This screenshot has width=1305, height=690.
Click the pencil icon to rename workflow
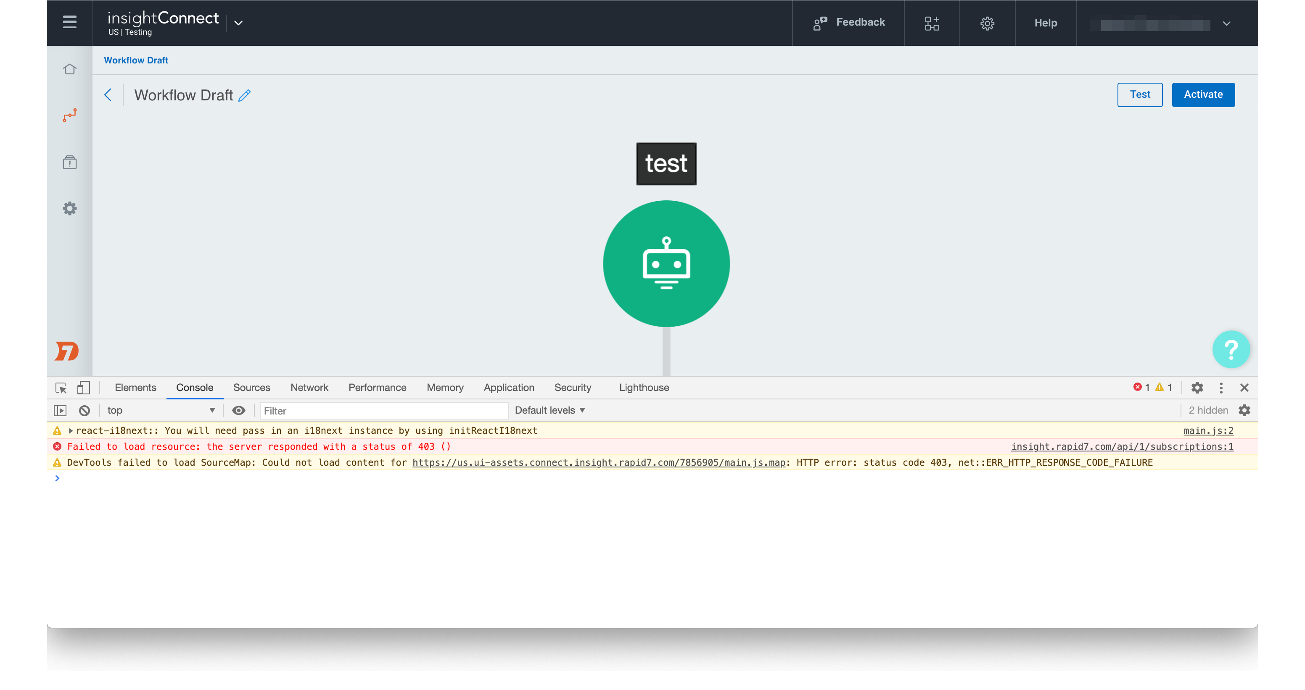(245, 95)
